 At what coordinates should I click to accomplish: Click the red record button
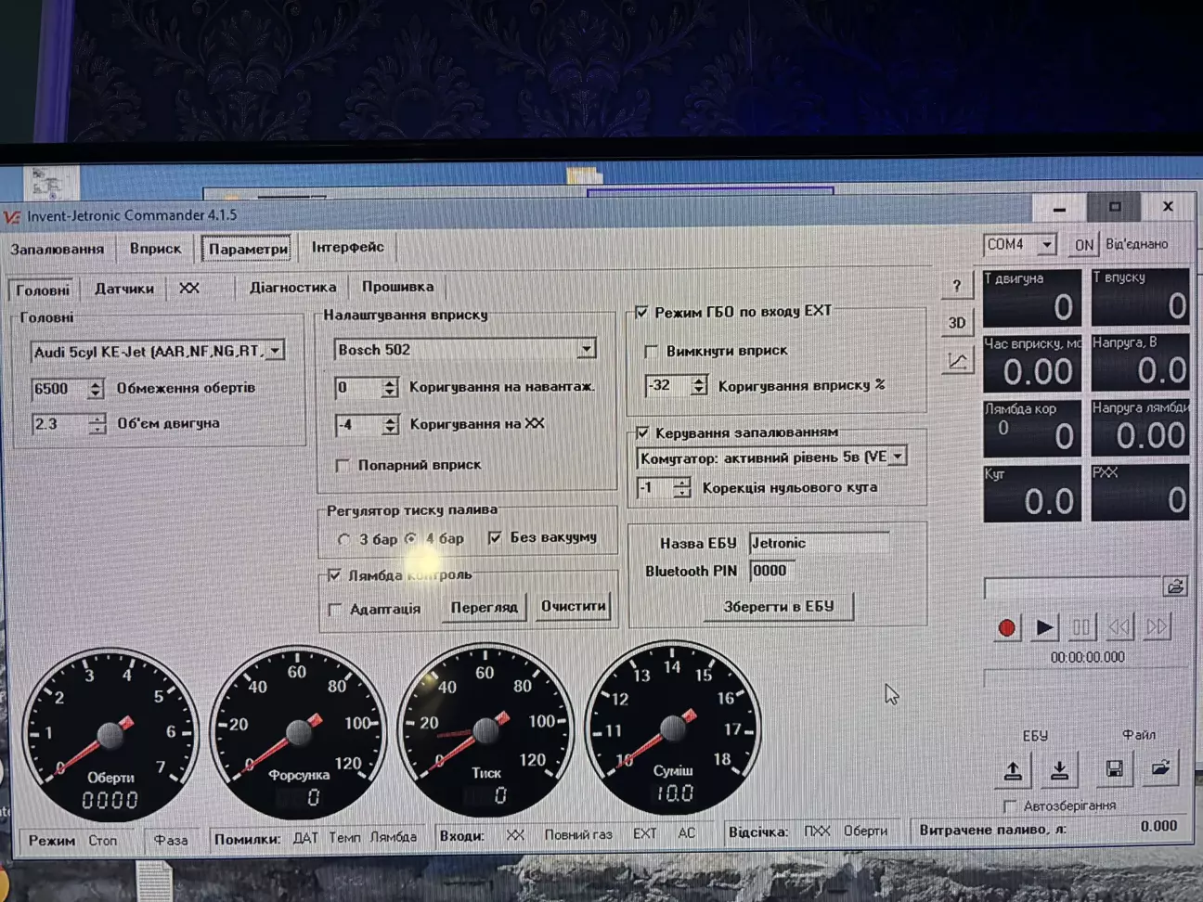[1006, 628]
